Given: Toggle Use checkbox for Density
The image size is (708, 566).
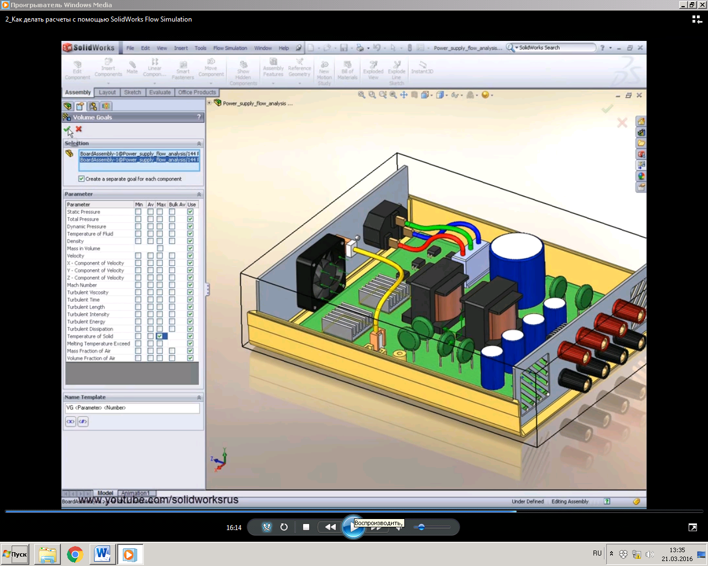Looking at the screenshot, I should (x=190, y=241).
